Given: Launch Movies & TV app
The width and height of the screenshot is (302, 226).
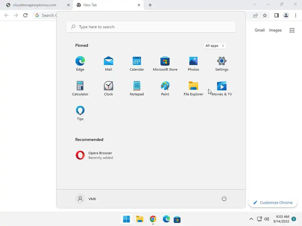Looking at the screenshot, I should (222, 88).
